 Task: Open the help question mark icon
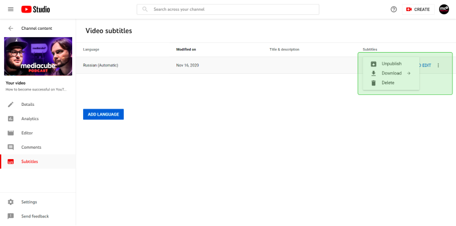click(394, 9)
